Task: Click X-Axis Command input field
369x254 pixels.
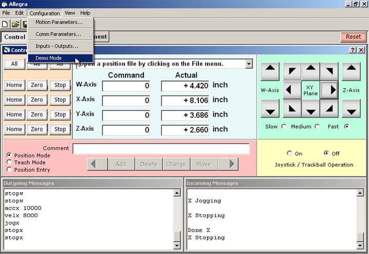Action: click(x=126, y=101)
